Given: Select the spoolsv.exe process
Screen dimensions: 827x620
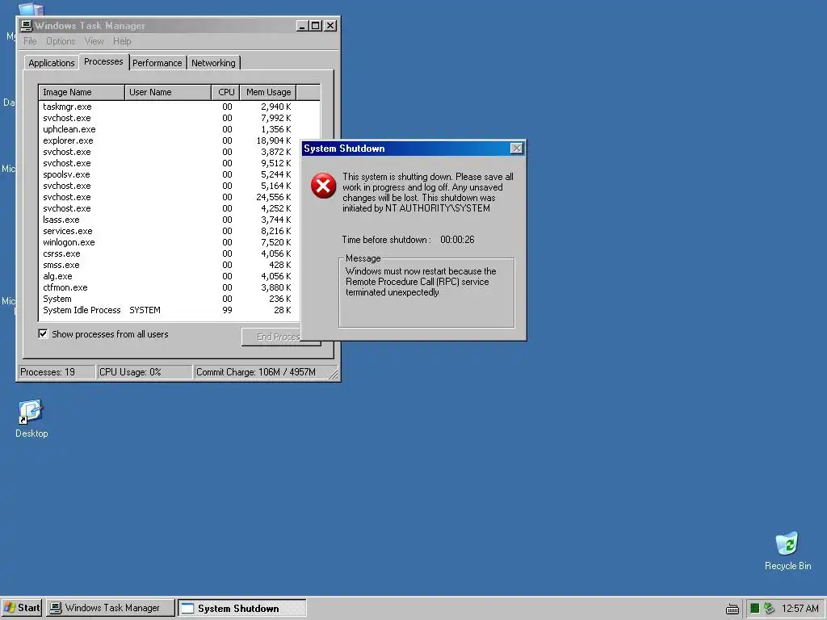Looking at the screenshot, I should point(169,174).
